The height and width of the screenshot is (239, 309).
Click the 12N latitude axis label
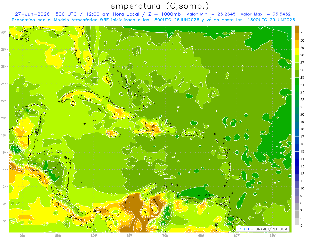(4, 187)
